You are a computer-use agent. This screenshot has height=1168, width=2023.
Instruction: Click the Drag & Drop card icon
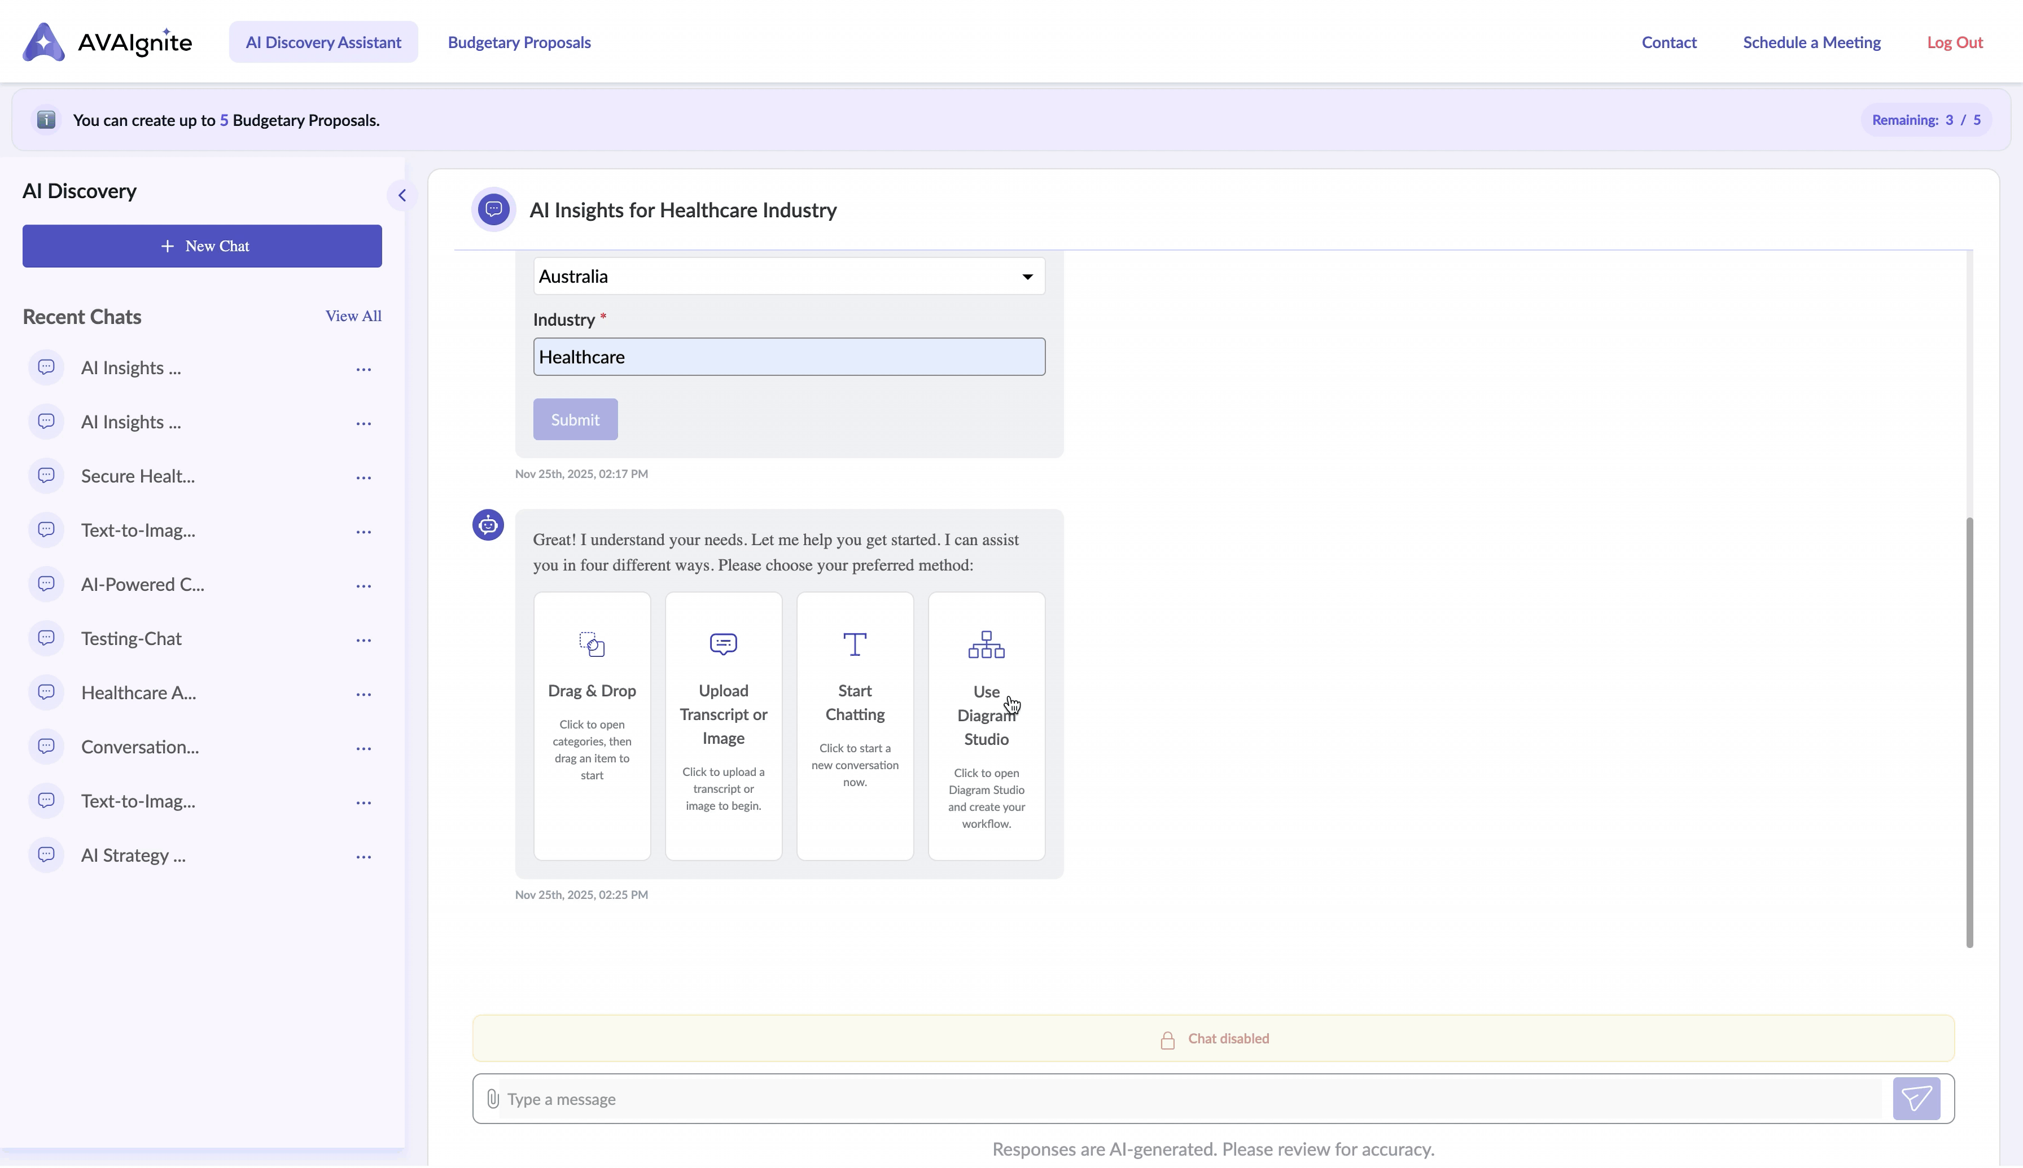click(592, 644)
